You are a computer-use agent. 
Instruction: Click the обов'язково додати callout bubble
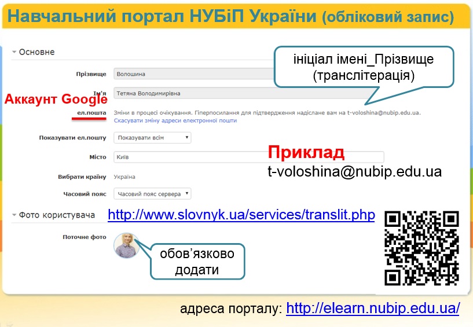tap(197, 262)
